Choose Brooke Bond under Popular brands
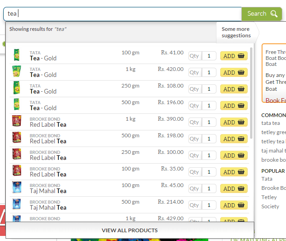286x241 pixels. 274,188
